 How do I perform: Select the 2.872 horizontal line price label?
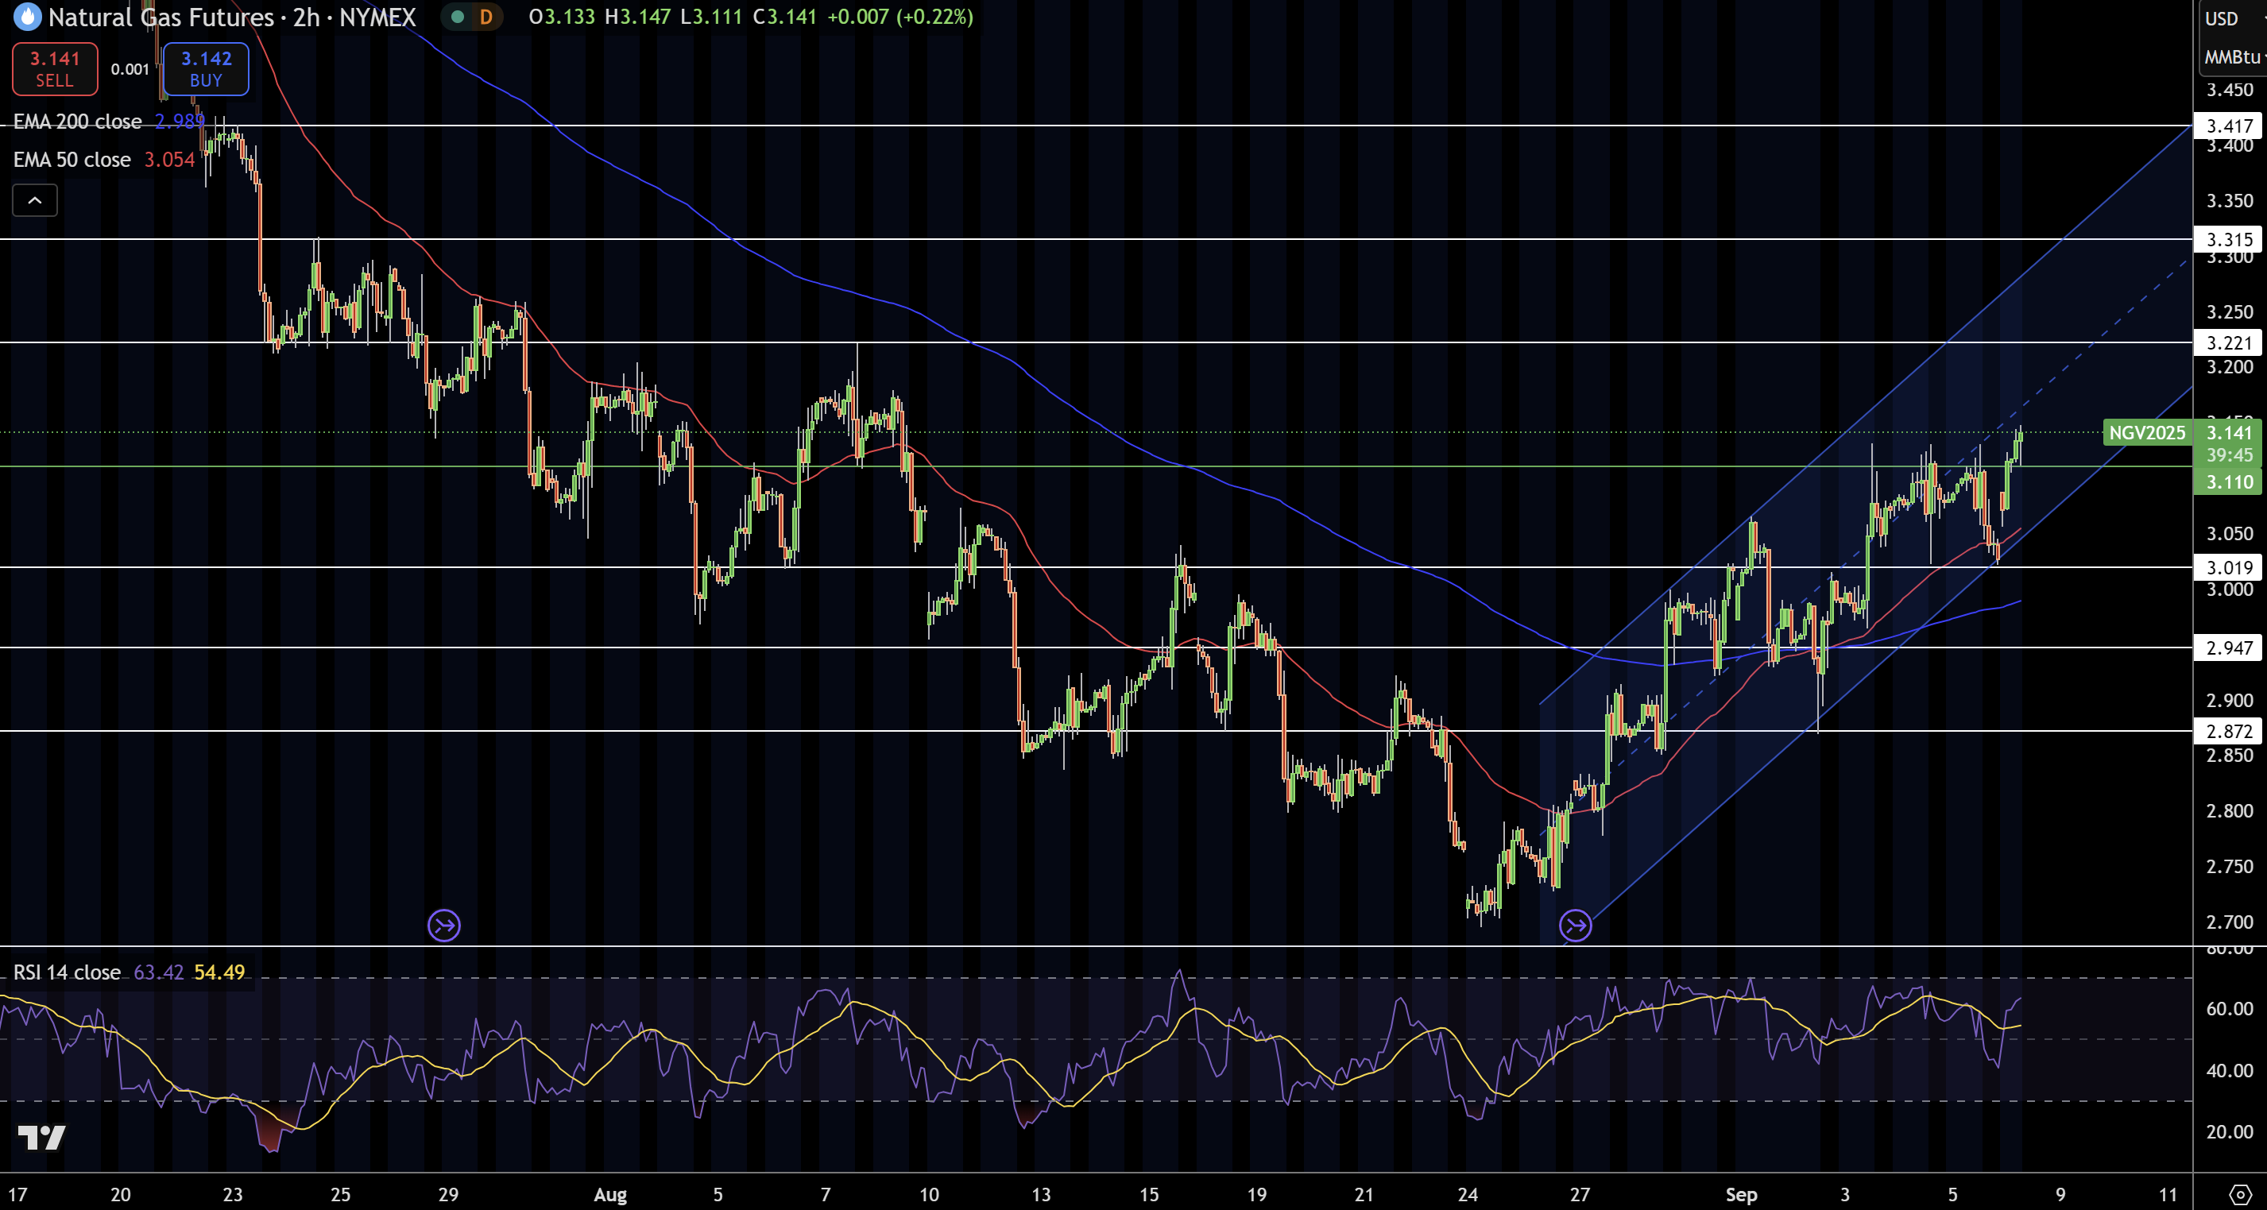[2229, 731]
